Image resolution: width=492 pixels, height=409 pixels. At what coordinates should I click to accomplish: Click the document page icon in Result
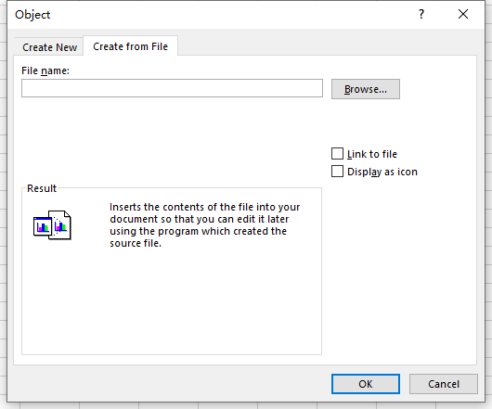pos(62,225)
